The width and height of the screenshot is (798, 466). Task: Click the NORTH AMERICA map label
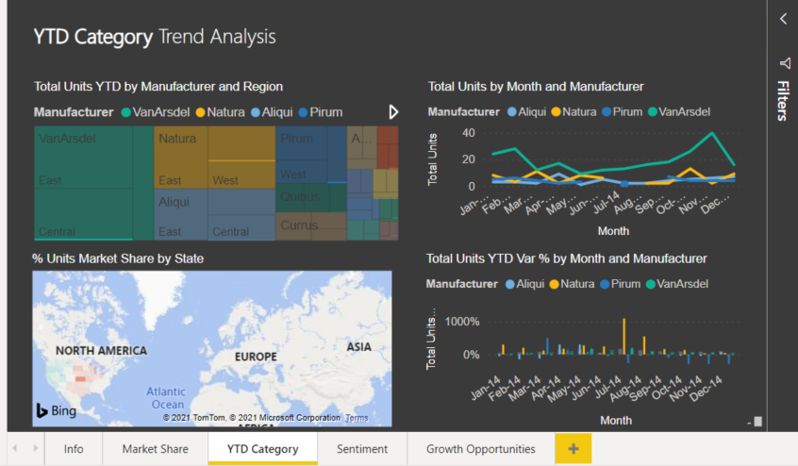pos(101,351)
